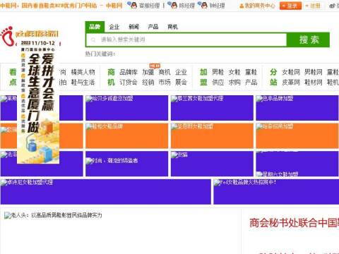Open 品牌库 in 商机 section
Screen dimensions: 339x254
(x=129, y=72)
